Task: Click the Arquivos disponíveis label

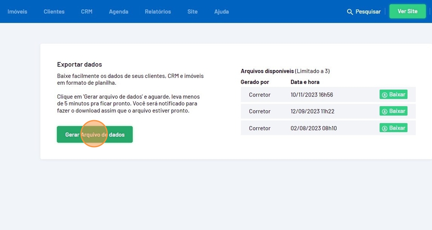Action: 267,71
